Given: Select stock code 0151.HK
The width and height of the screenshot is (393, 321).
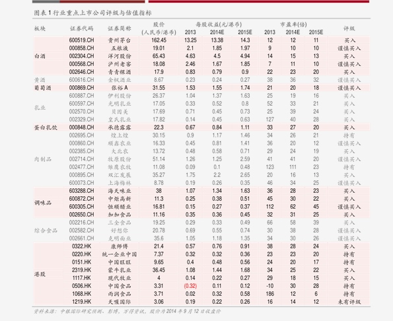Looking at the screenshot, I should coord(81,262).
